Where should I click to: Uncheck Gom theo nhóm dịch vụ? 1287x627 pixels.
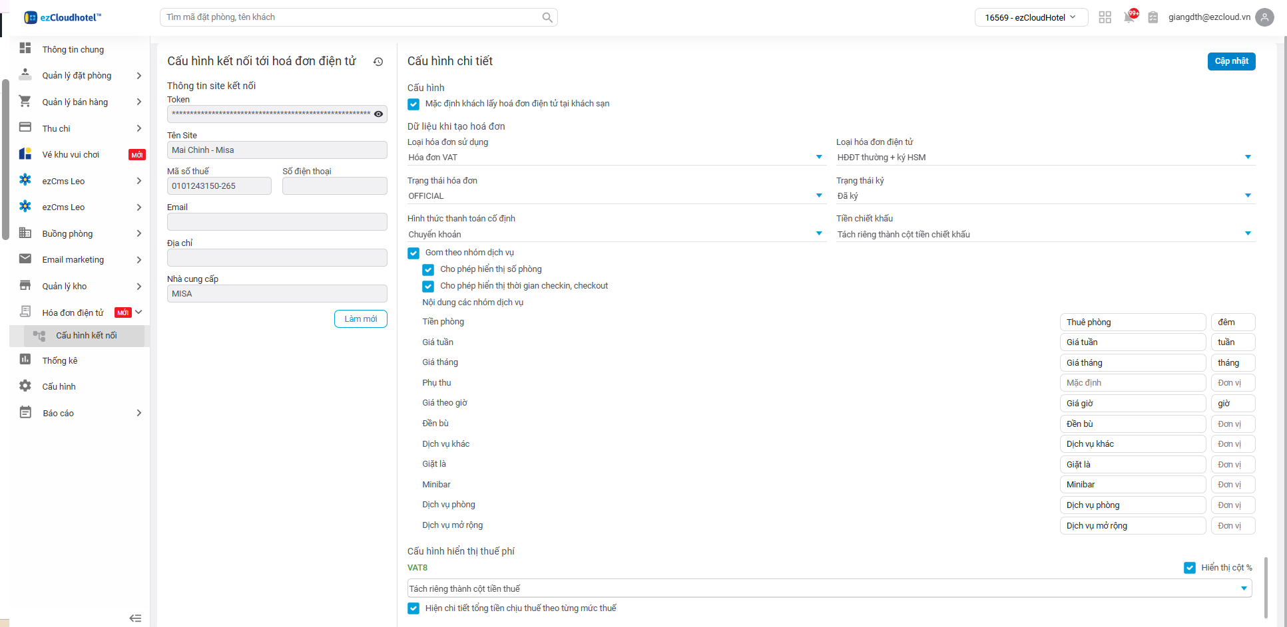(x=413, y=253)
